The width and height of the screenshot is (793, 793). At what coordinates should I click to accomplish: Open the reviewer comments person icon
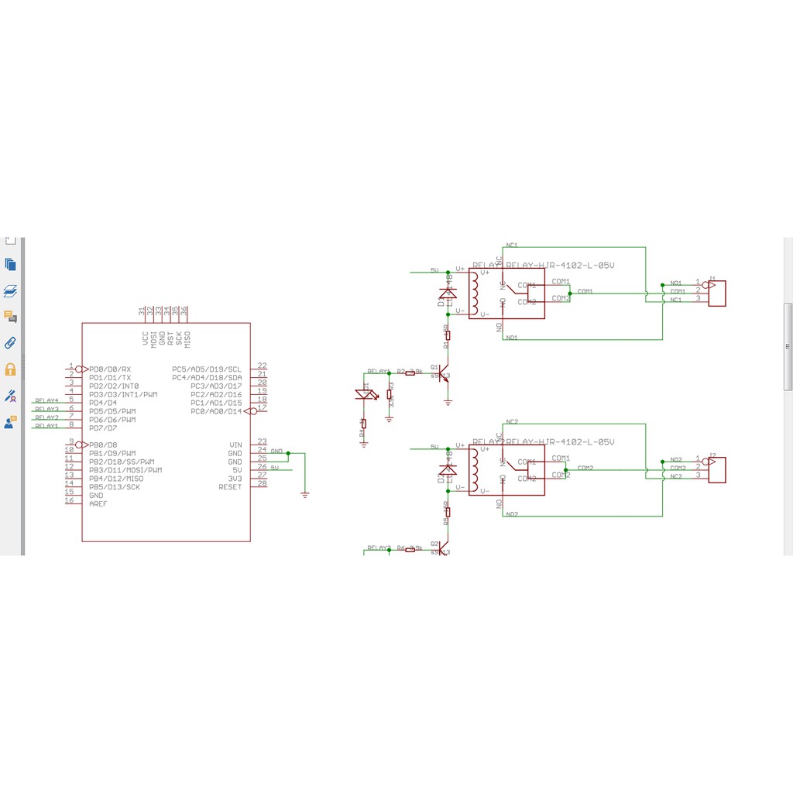click(x=10, y=422)
